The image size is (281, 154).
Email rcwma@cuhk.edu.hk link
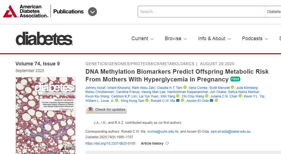point(163,132)
